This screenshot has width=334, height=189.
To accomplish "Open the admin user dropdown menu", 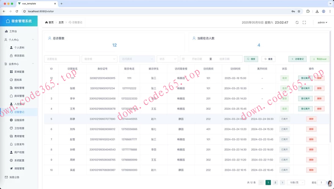I will pos(322,22).
